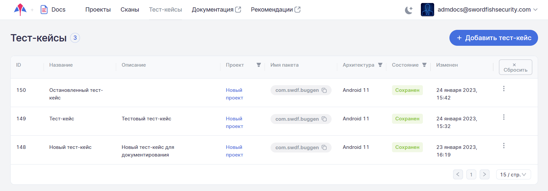Copy package name for test case 148
The width and height of the screenshot is (548, 191).
(324, 148)
